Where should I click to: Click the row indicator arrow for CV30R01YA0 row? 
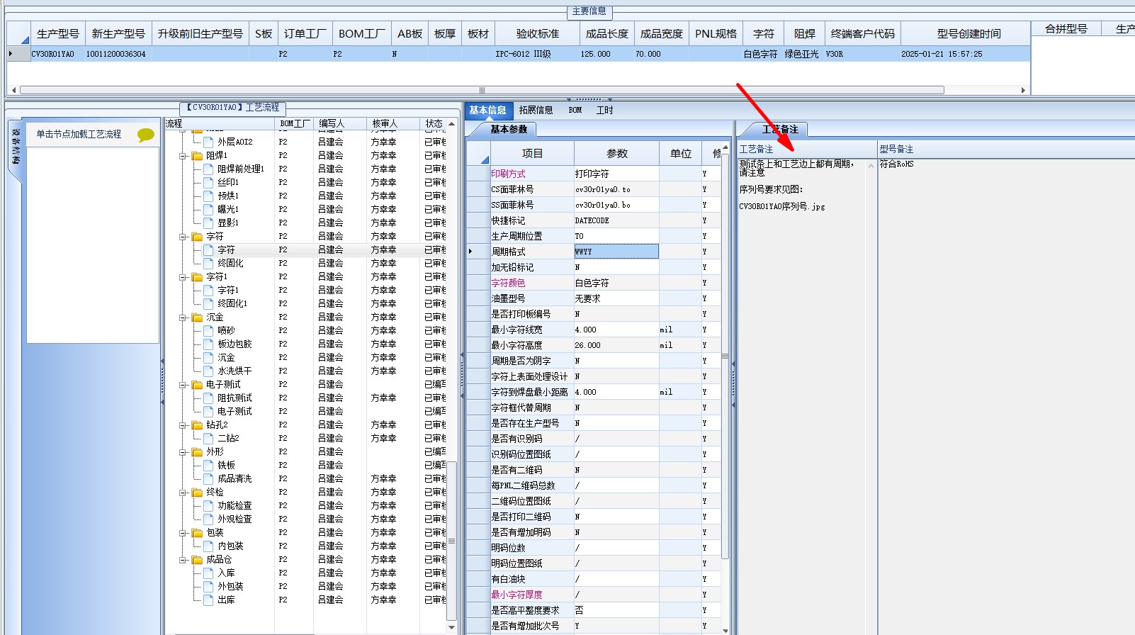(11, 54)
